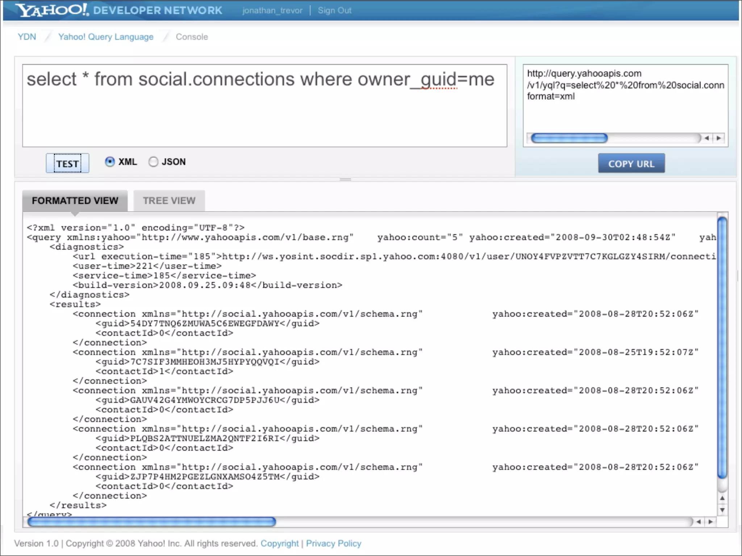Click the results scroll down arrow
Viewport: 742px width, 556px height.
[722, 510]
